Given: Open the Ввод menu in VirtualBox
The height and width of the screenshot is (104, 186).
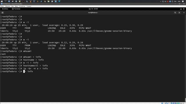Looking at the screenshot, I should tap(16, 6).
